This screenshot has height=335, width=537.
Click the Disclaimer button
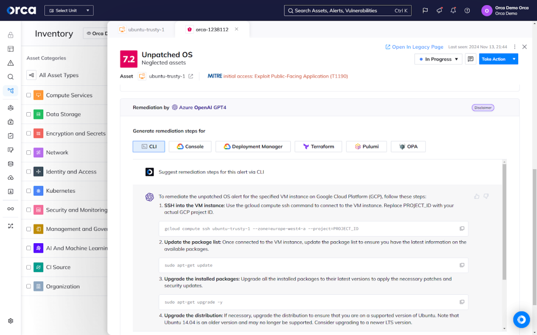coord(482,108)
